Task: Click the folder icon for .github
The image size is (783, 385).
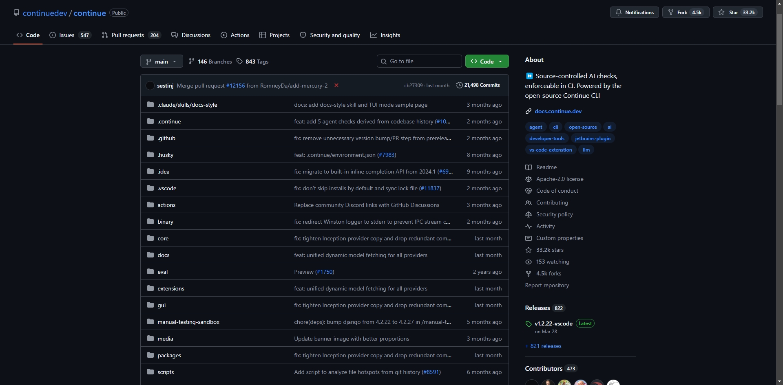Action: (150, 138)
